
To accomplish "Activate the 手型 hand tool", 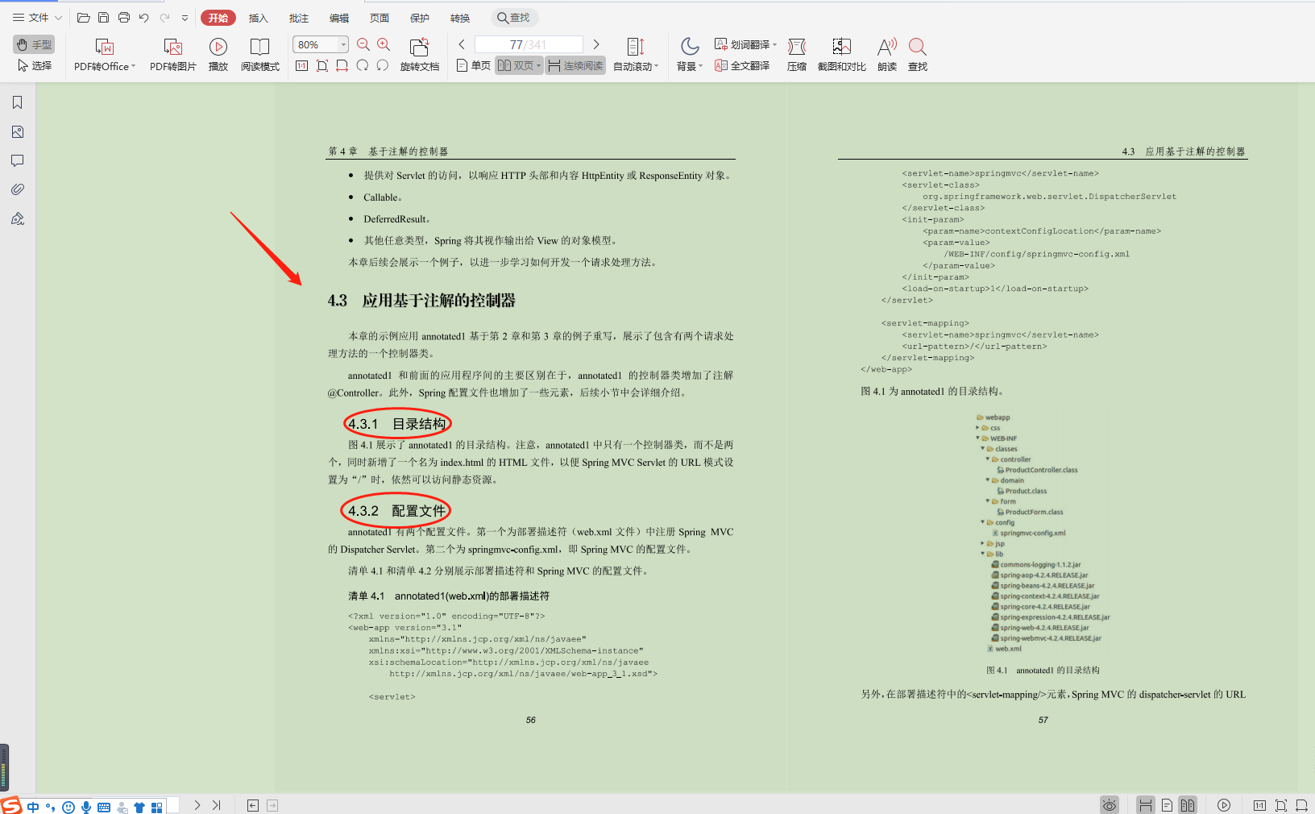I will click(x=34, y=44).
